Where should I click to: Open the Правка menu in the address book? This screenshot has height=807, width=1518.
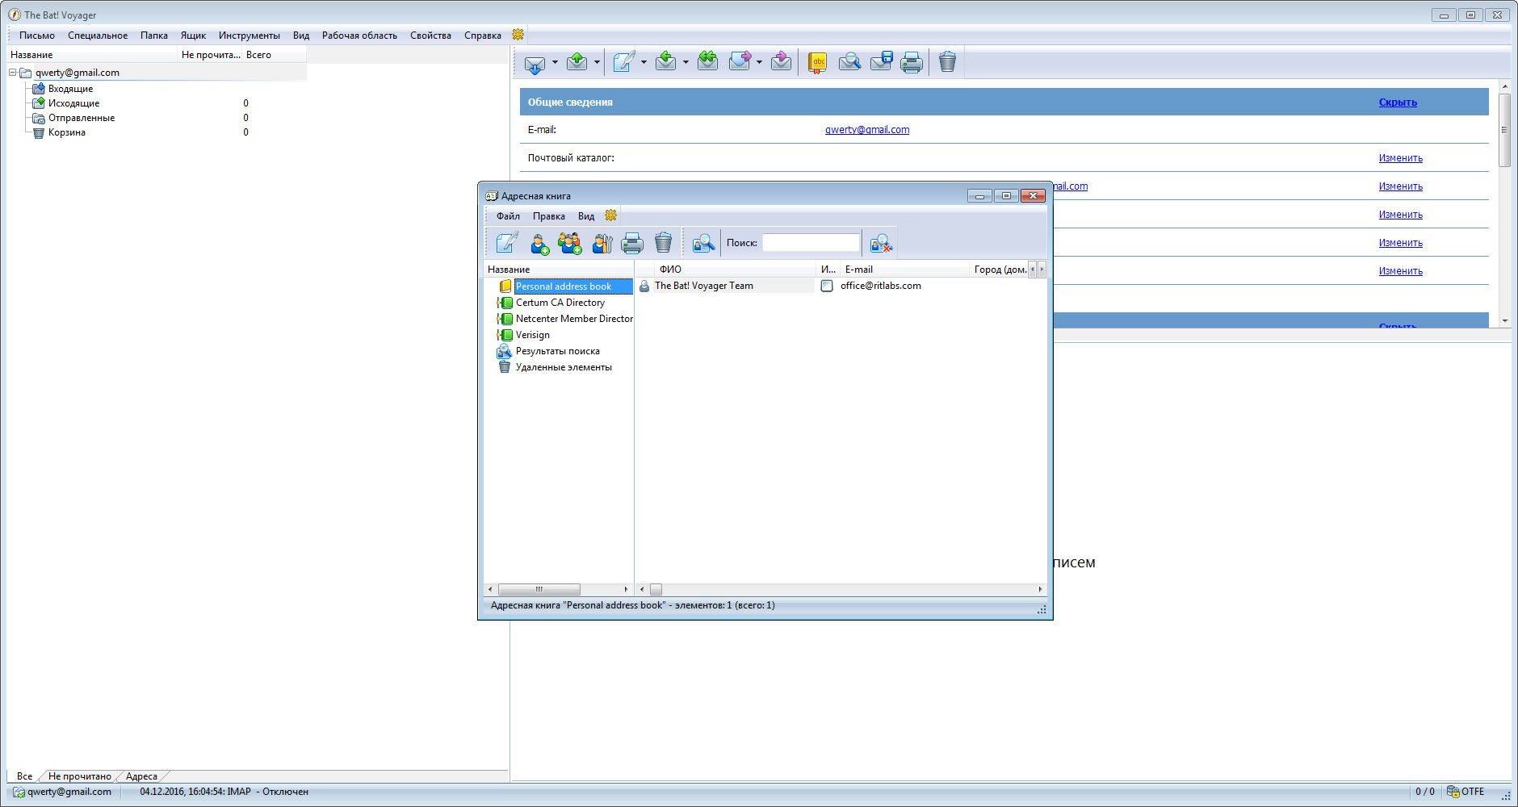tap(548, 216)
